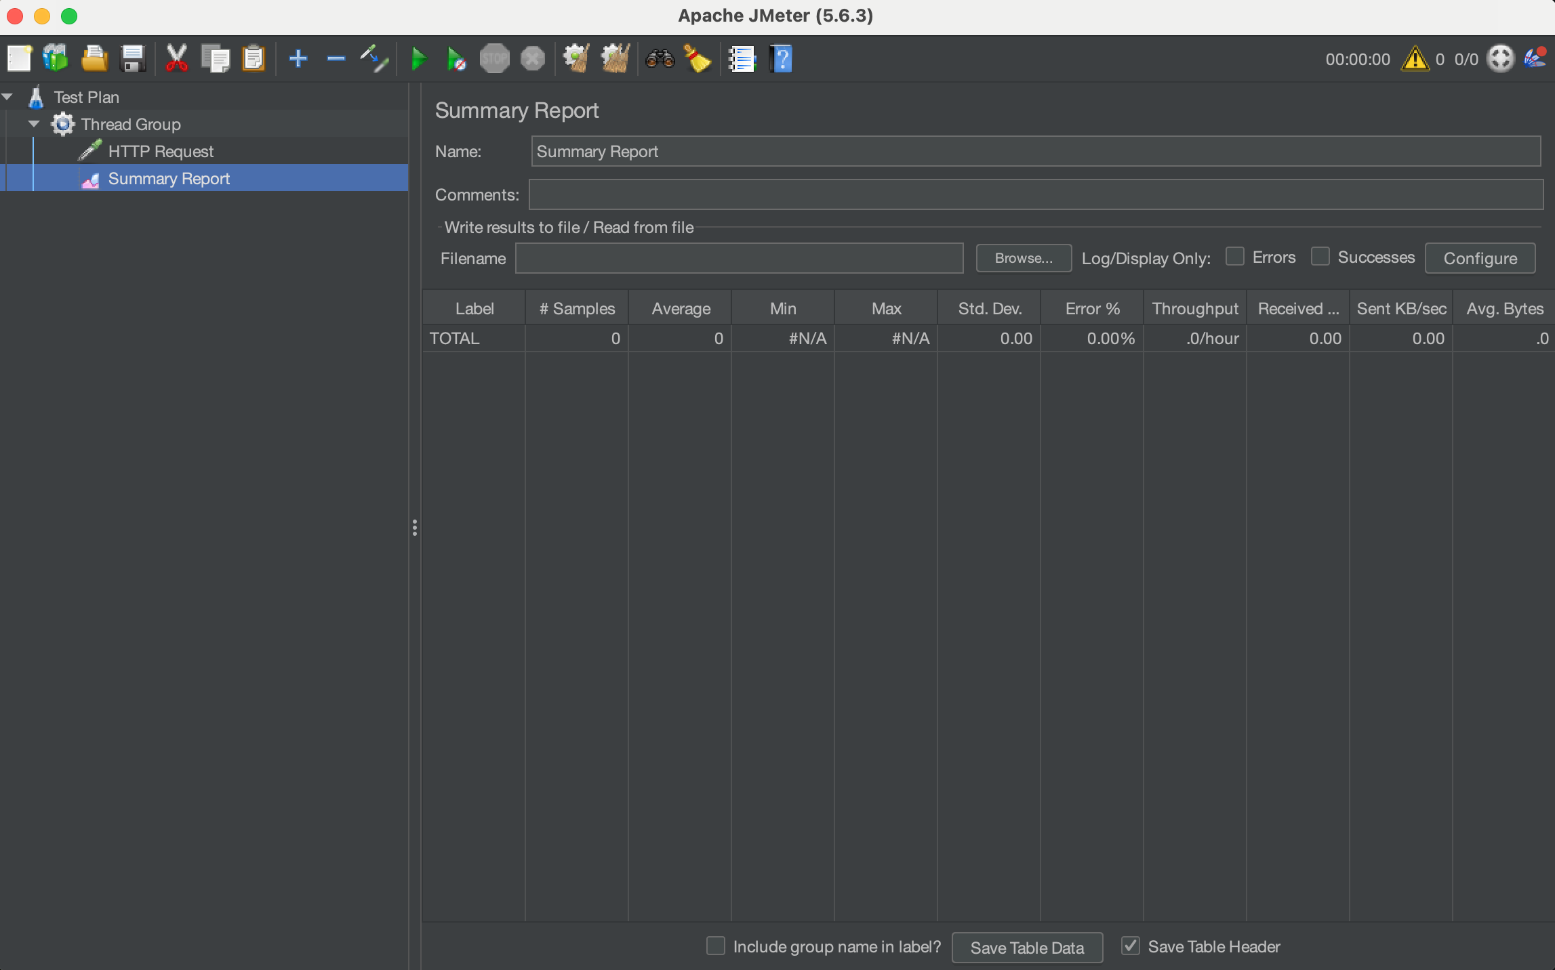Click the Label column header
The image size is (1555, 970).
point(474,308)
